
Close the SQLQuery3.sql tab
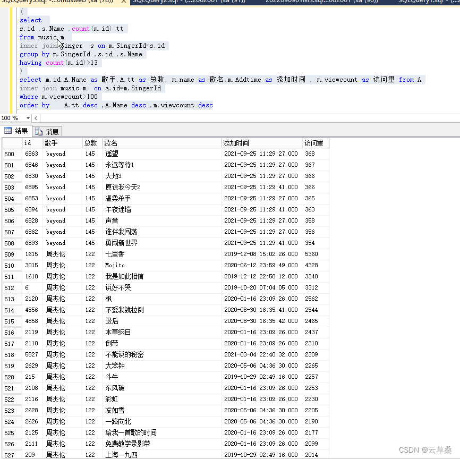[x=124, y=2]
